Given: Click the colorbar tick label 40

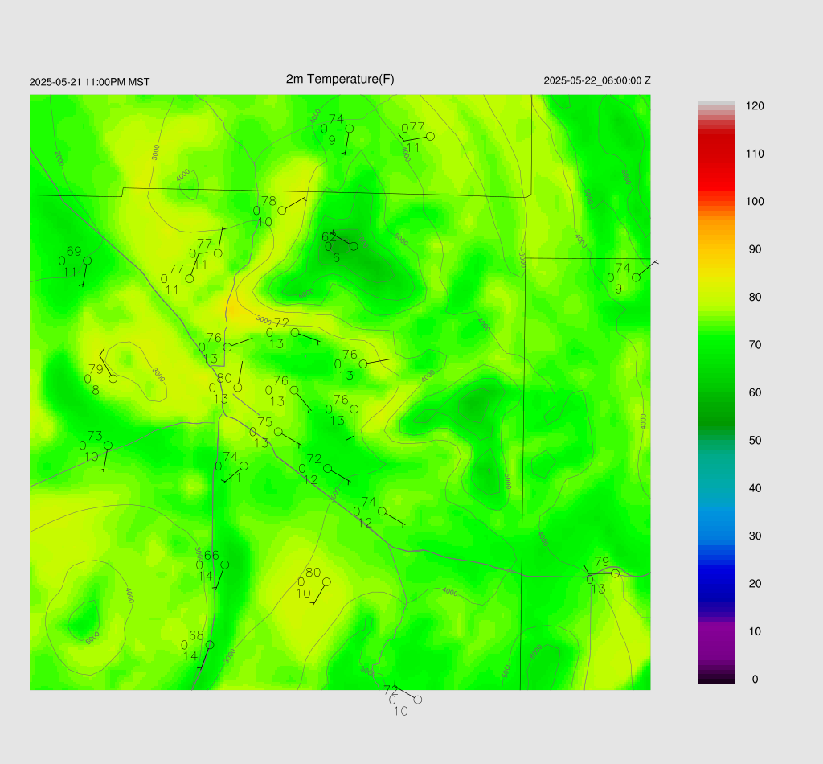Looking at the screenshot, I should [x=755, y=488].
